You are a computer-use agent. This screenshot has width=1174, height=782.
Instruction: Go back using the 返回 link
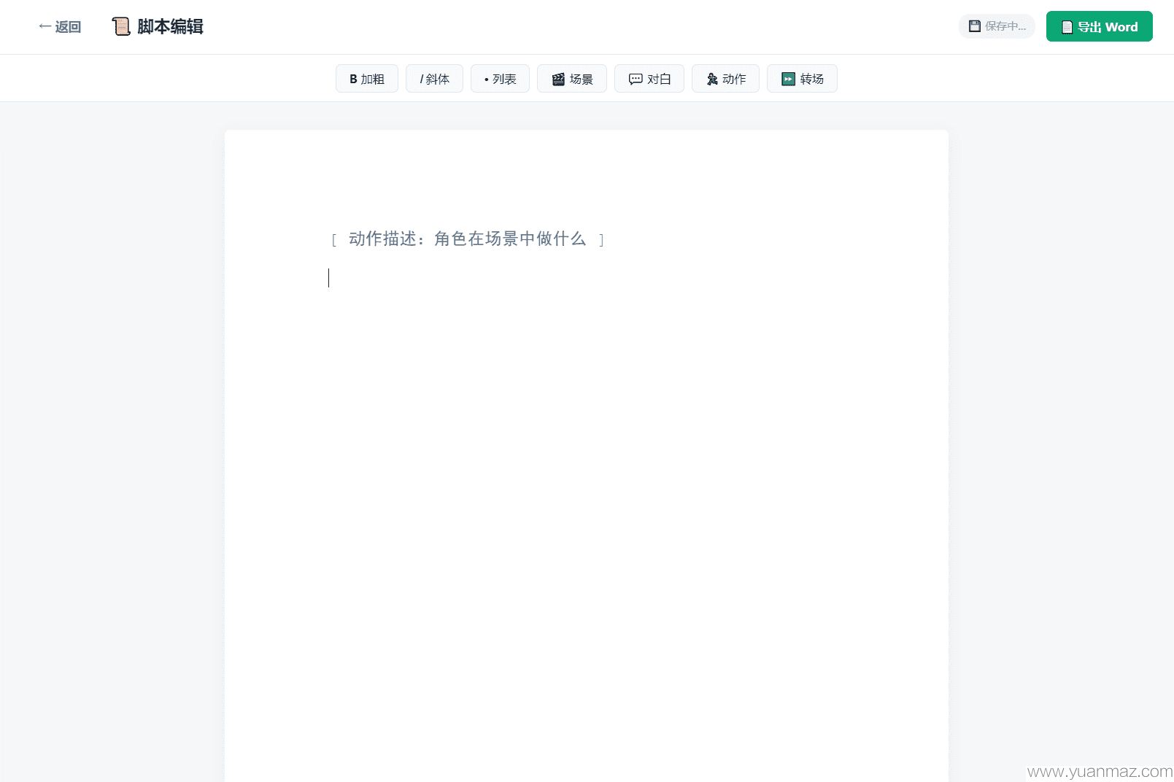[60, 27]
